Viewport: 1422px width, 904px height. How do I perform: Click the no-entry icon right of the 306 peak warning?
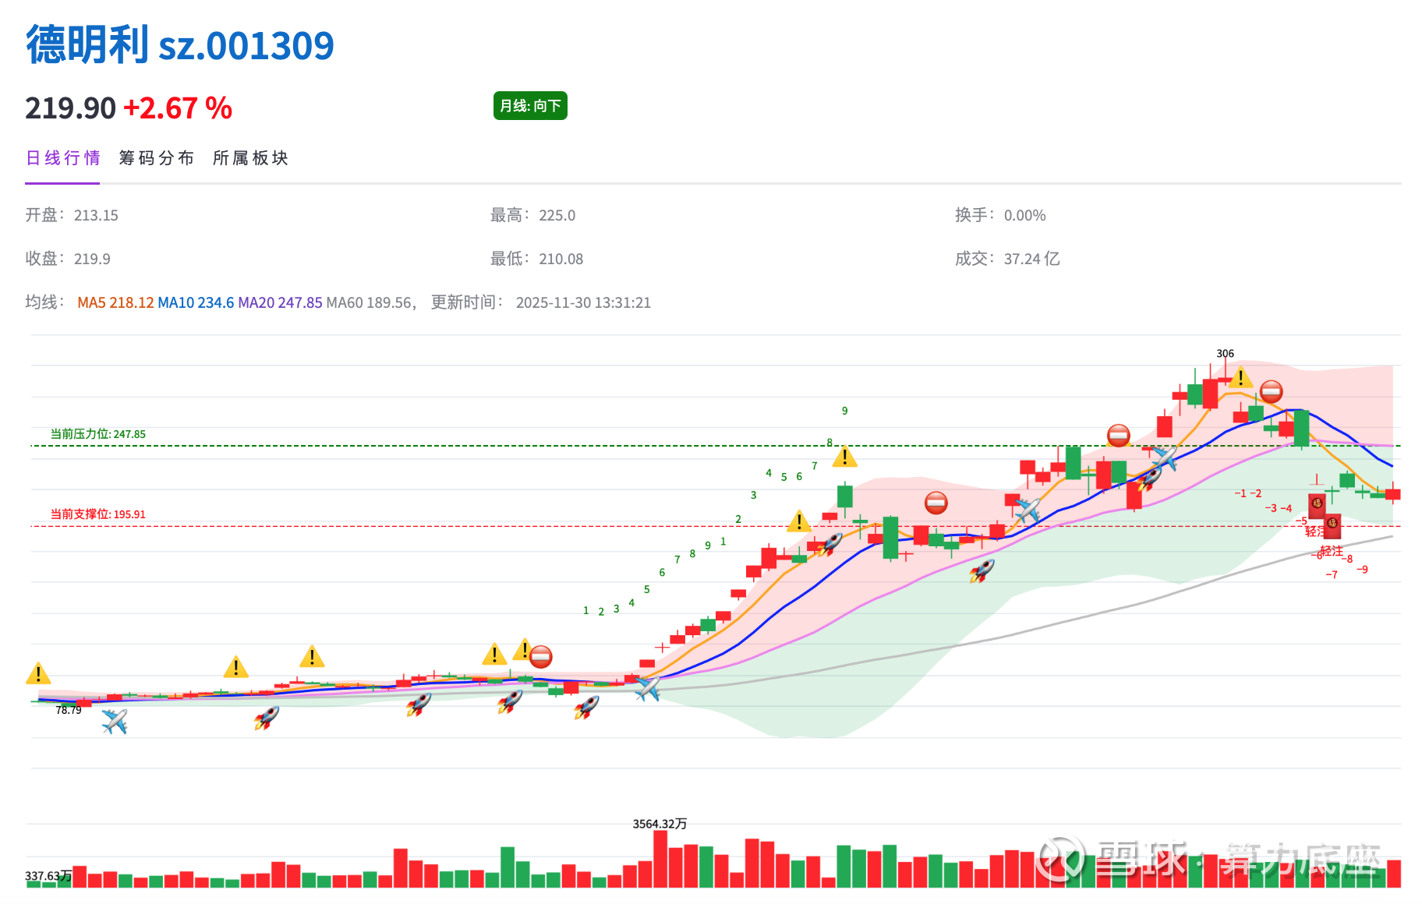coord(1271,390)
